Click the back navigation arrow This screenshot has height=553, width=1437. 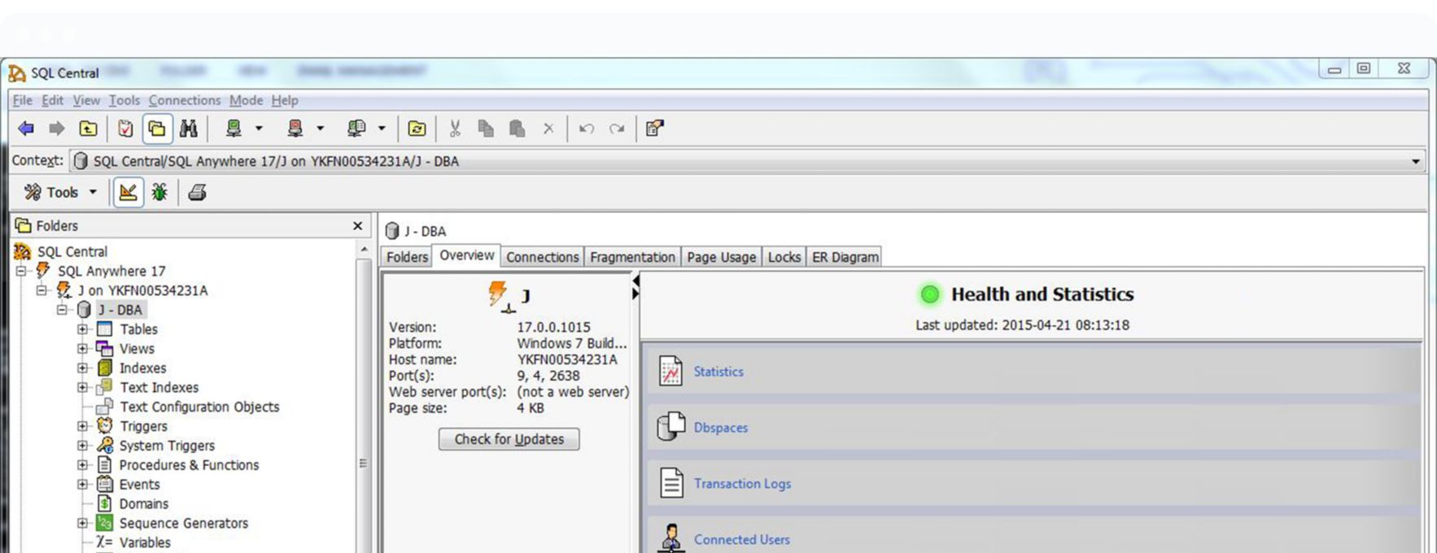tap(26, 128)
